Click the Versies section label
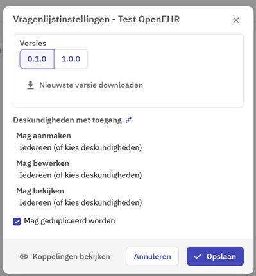Image resolution: width=256 pixels, height=276 pixels. 33,44
